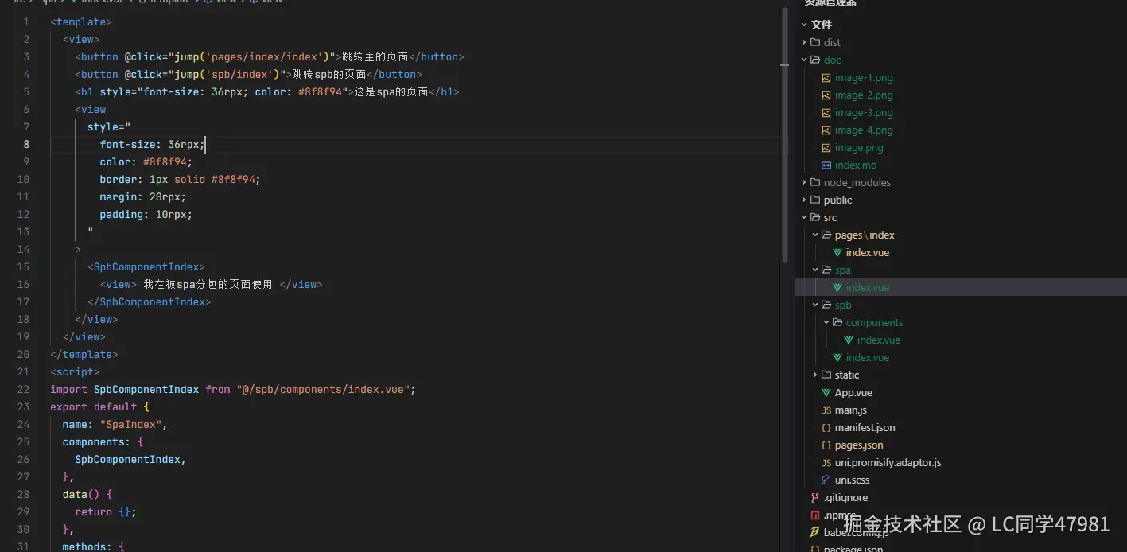Collapse the doc folder chevron
Screen dimensions: 1127x552
pos(804,60)
